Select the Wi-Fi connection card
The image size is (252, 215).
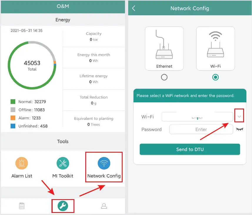coord(215,49)
